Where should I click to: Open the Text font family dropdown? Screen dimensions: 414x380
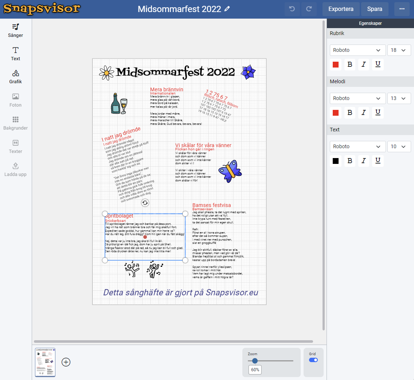click(x=358, y=146)
